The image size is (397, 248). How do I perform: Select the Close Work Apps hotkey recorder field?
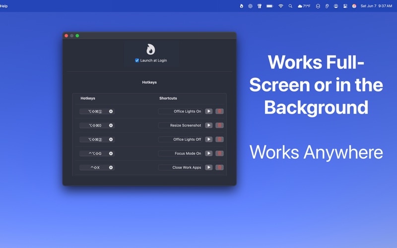pos(97,168)
